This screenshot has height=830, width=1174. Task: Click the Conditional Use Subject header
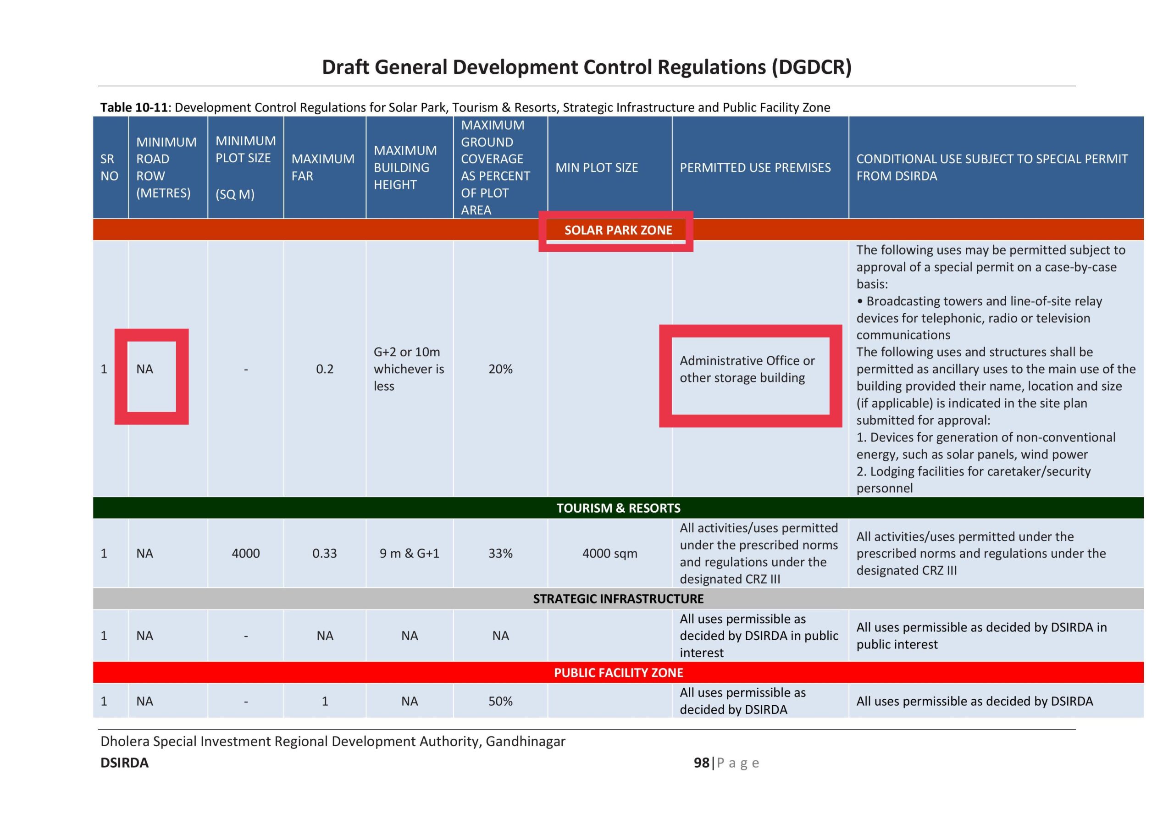click(991, 167)
